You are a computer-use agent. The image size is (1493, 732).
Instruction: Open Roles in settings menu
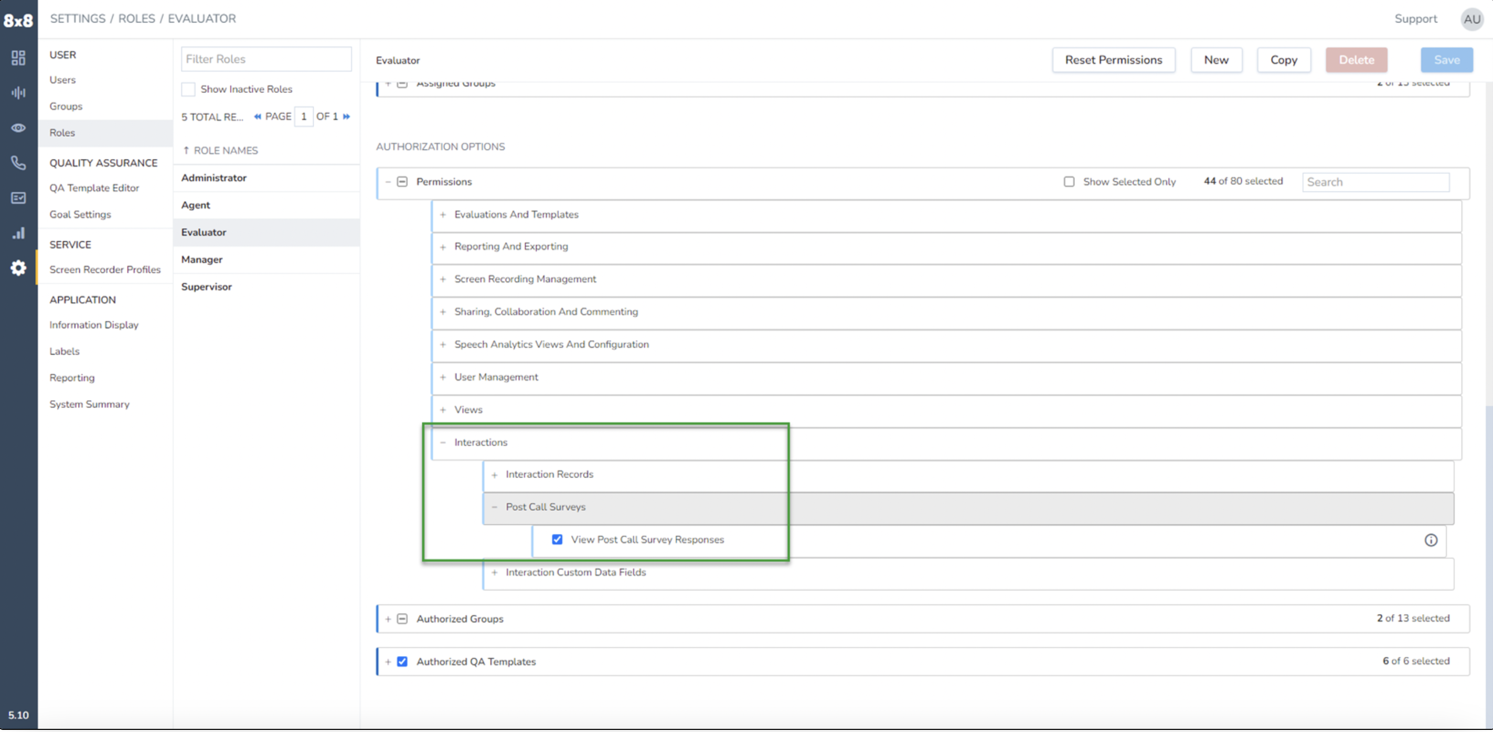point(62,133)
